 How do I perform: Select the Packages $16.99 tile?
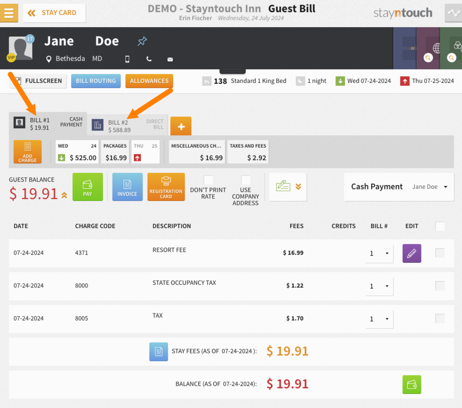(x=115, y=152)
